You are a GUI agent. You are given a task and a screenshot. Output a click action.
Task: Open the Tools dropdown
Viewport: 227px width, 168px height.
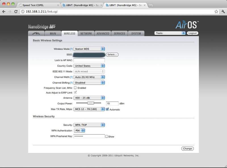[x=170, y=33]
